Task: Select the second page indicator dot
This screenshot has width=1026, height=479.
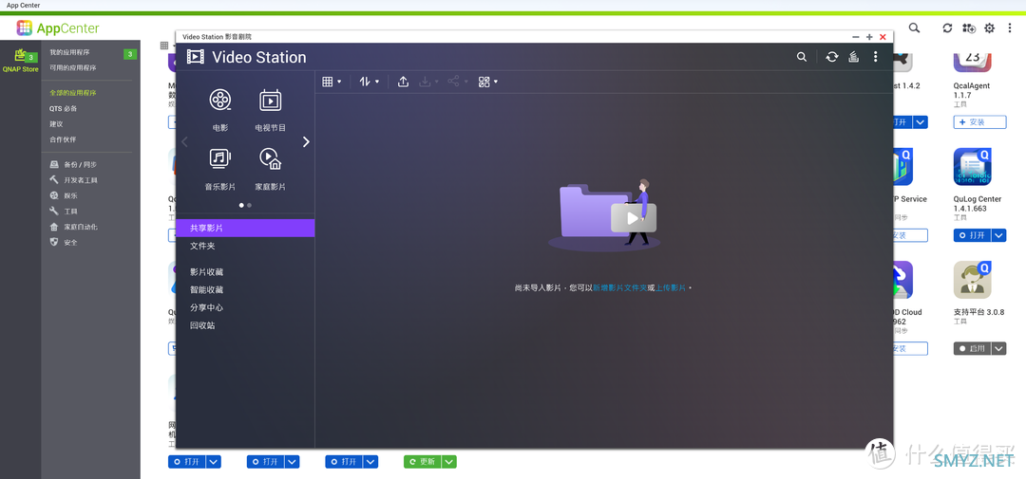Action: click(x=249, y=205)
